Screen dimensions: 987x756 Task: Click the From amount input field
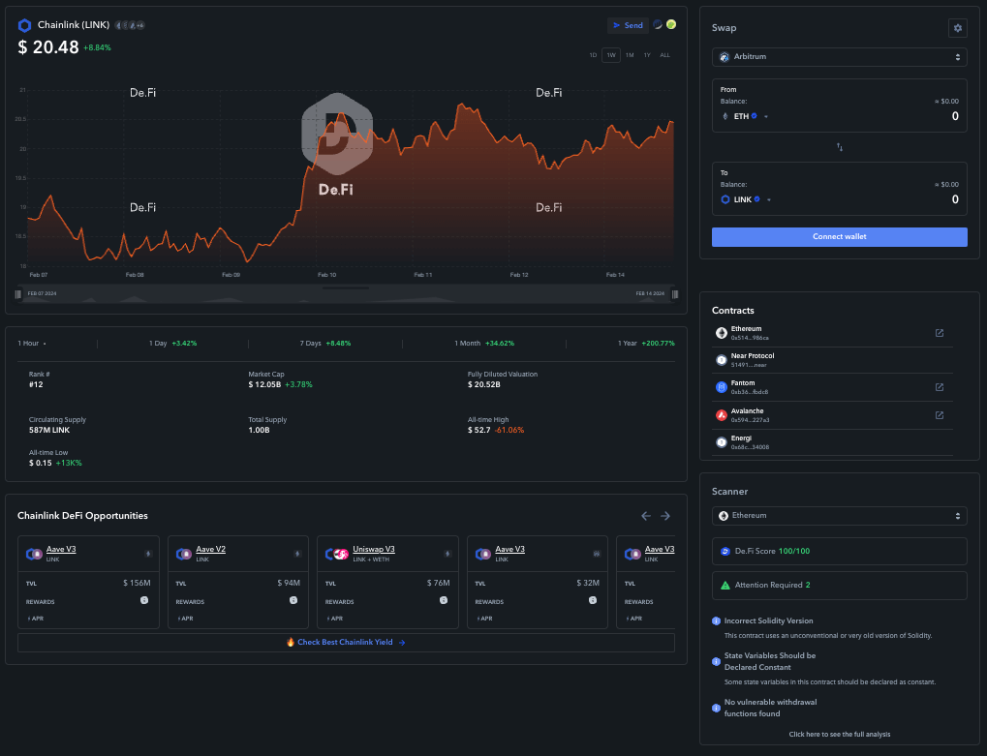(x=955, y=116)
